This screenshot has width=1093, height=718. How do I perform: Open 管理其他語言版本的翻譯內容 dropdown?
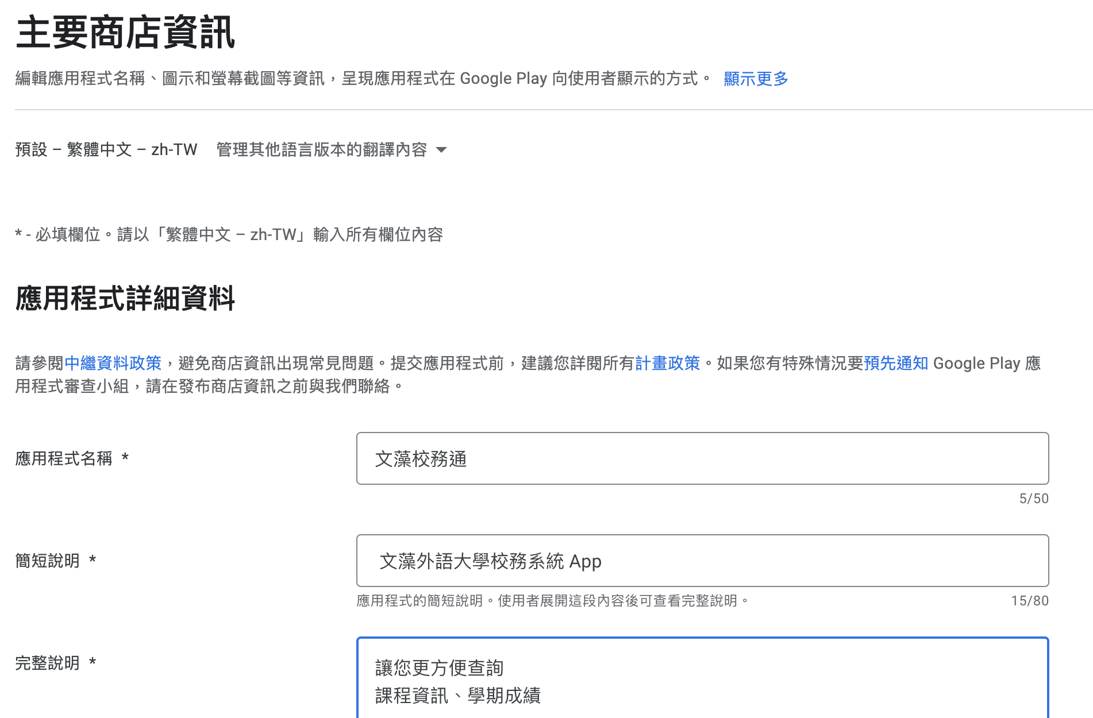[x=322, y=150]
